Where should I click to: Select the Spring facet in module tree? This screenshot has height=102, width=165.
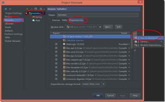[37, 17]
